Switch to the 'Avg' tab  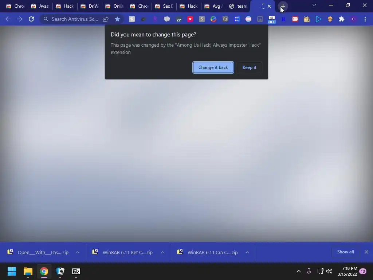click(x=213, y=6)
